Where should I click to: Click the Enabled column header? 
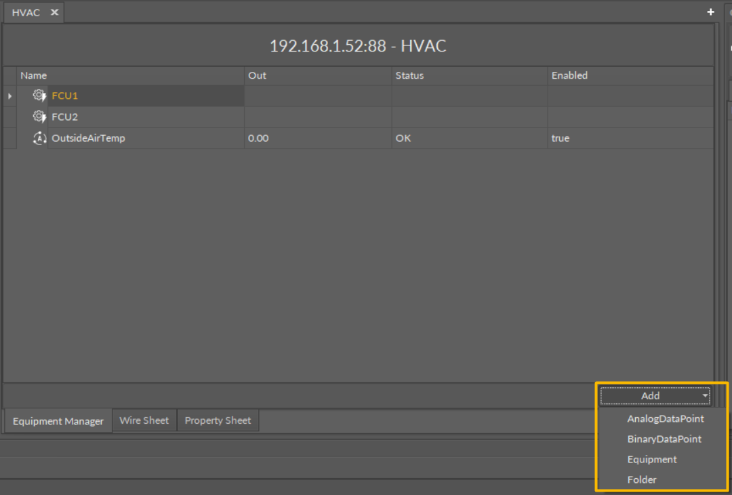569,75
